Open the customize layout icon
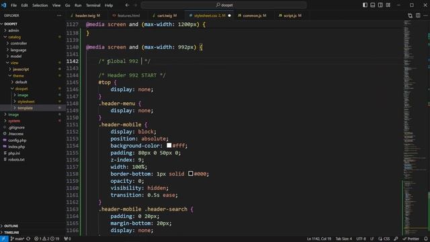This screenshot has height=242, width=430. pos(388,5)
